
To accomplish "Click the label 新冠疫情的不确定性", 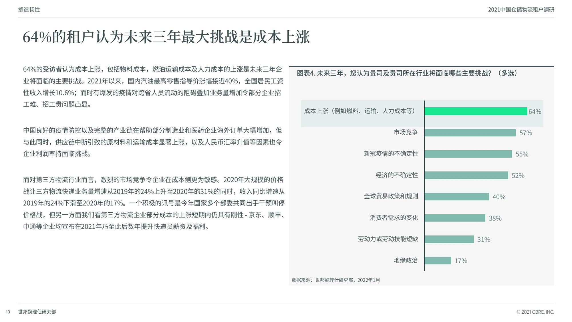I will tap(391, 154).
